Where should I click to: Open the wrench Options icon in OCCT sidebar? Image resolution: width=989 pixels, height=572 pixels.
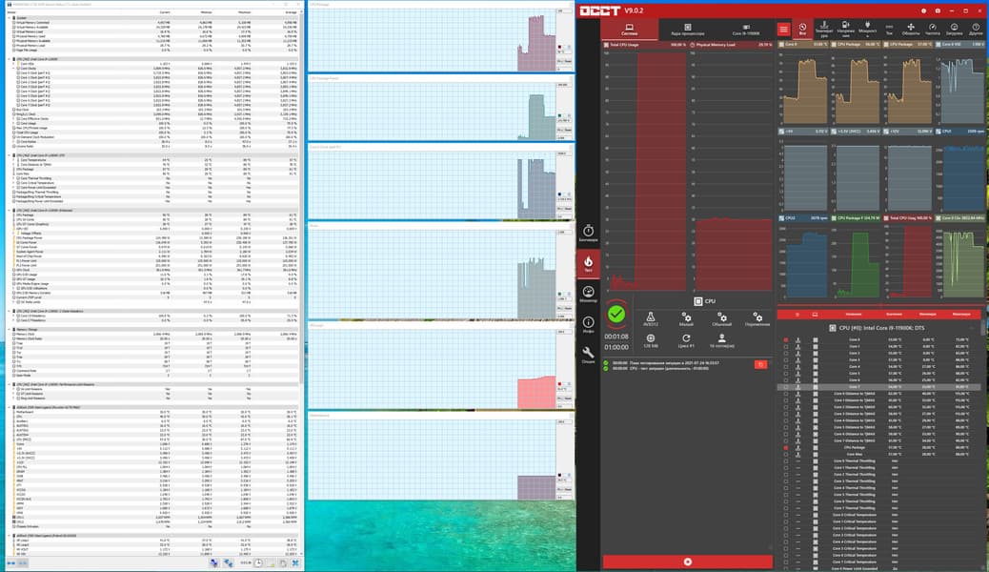point(588,355)
